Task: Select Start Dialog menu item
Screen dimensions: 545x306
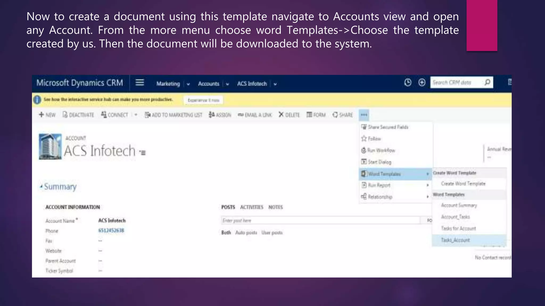Action: click(x=396, y=162)
